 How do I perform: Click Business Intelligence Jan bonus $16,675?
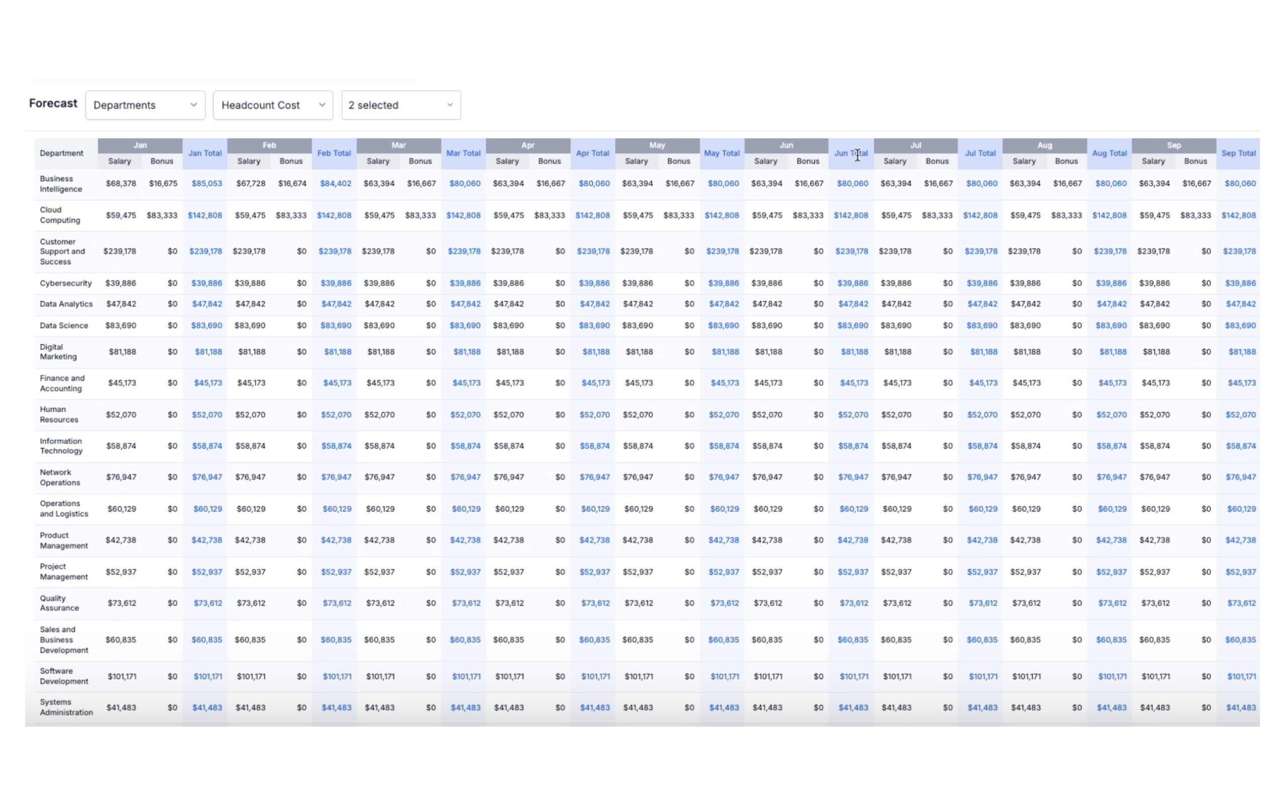(x=163, y=183)
